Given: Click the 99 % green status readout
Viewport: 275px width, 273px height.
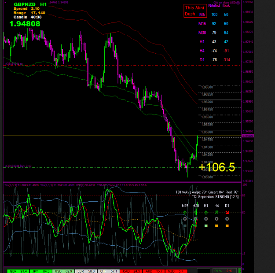Looking at the screenshot, I should tap(218, 271).
